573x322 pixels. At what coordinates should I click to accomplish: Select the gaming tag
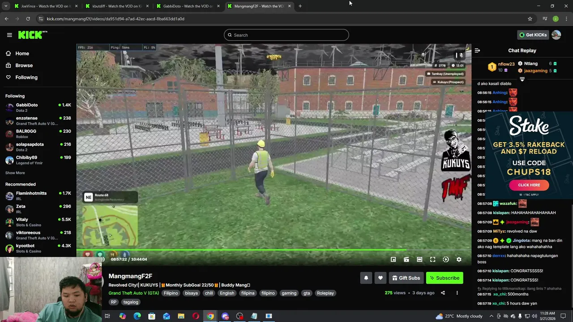click(289, 293)
